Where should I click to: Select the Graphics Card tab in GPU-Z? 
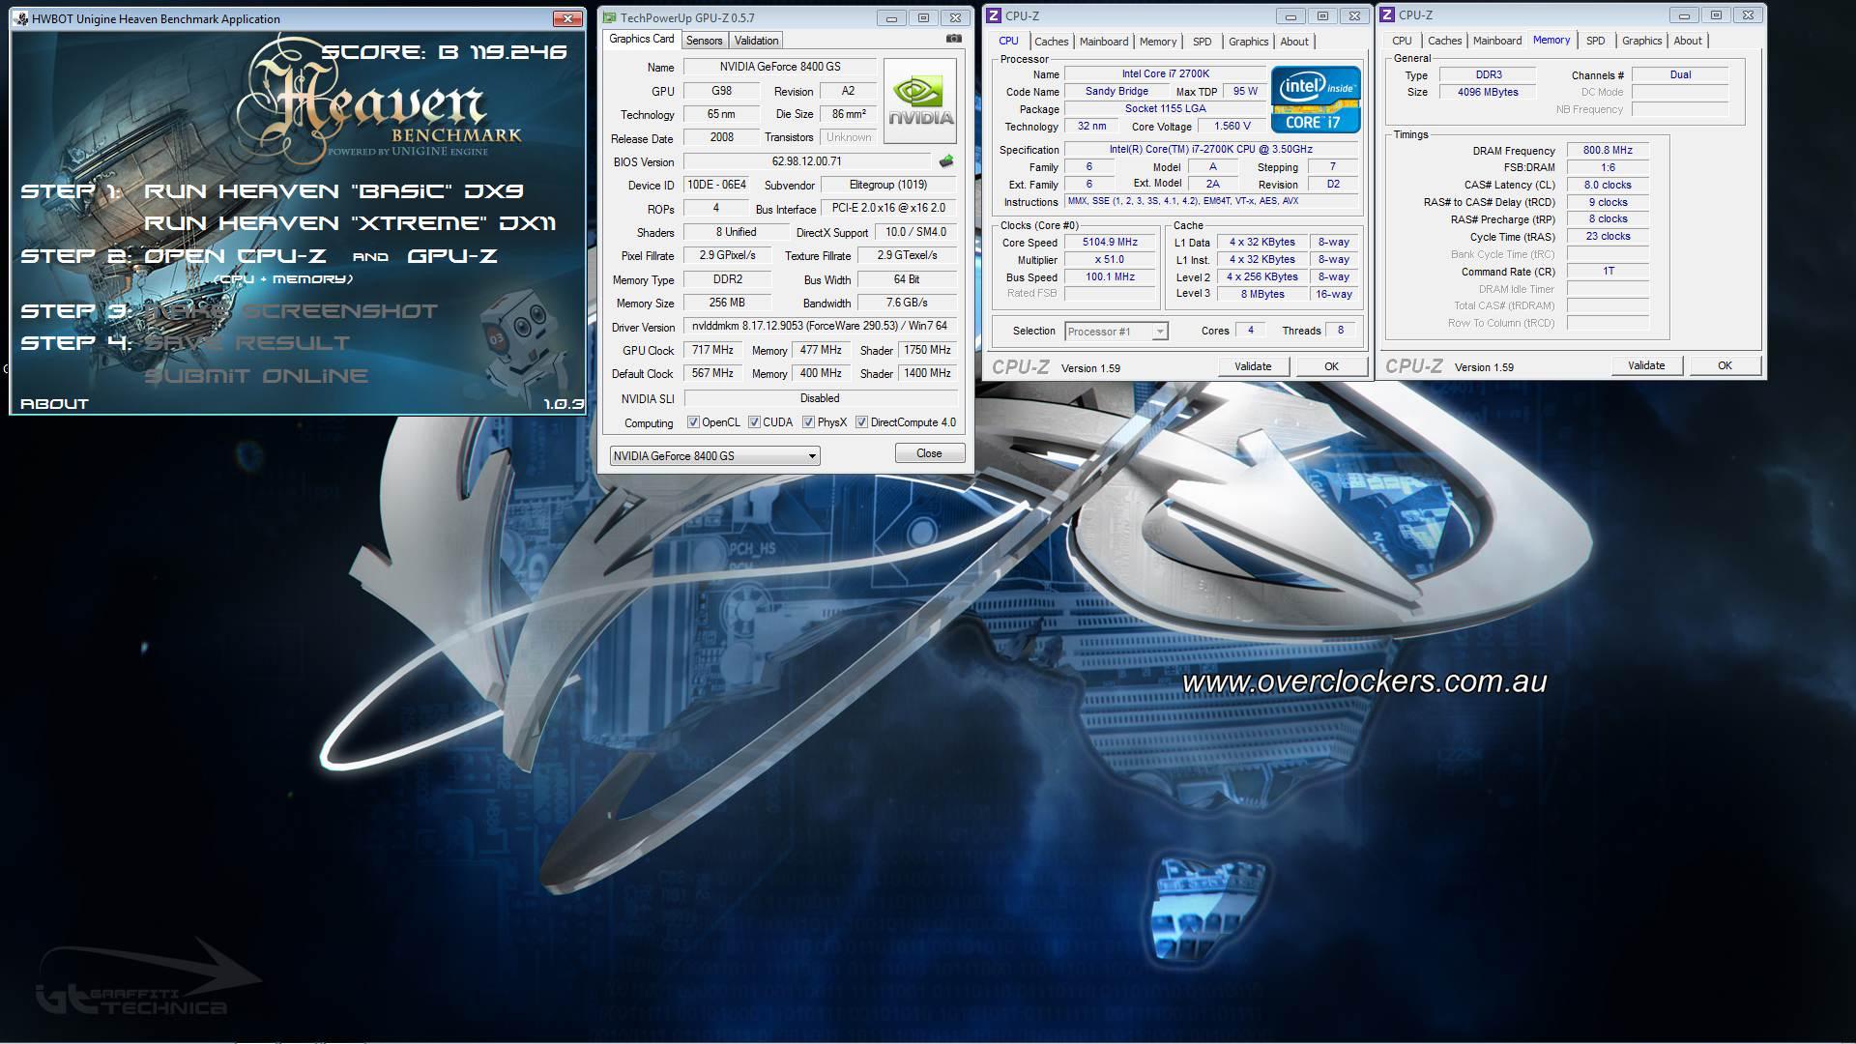coord(641,39)
